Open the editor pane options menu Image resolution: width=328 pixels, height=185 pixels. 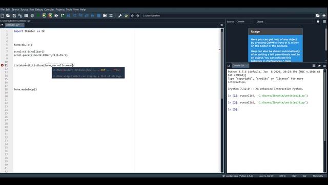point(222,25)
